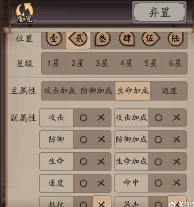The height and width of the screenshot is (207, 194).
Task: Mark 攻击 sub-attribute with the circle
Action: click(83, 118)
